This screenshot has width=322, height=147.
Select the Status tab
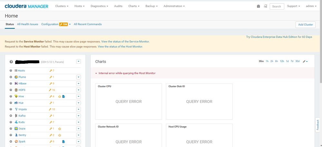click(x=10, y=24)
